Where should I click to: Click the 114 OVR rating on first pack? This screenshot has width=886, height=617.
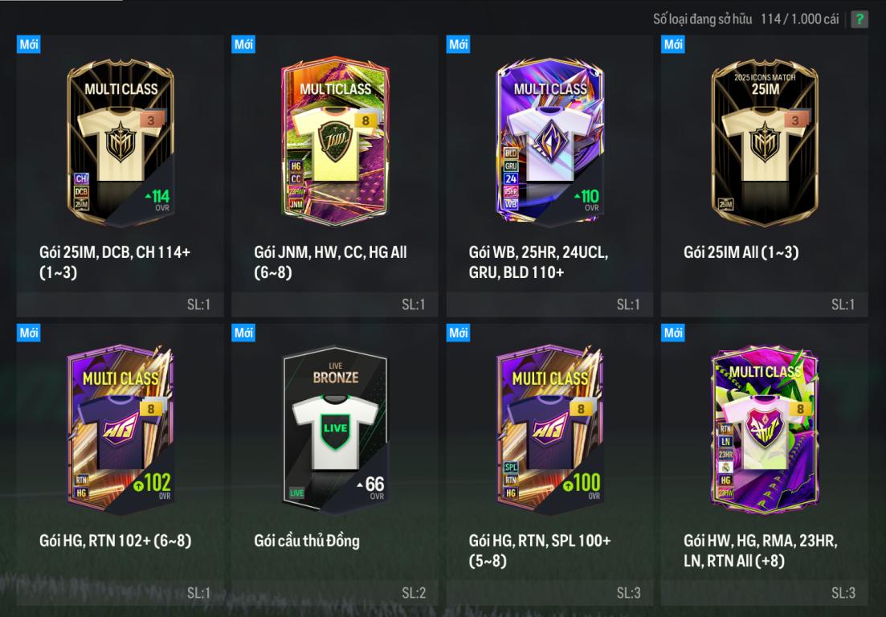tap(157, 199)
